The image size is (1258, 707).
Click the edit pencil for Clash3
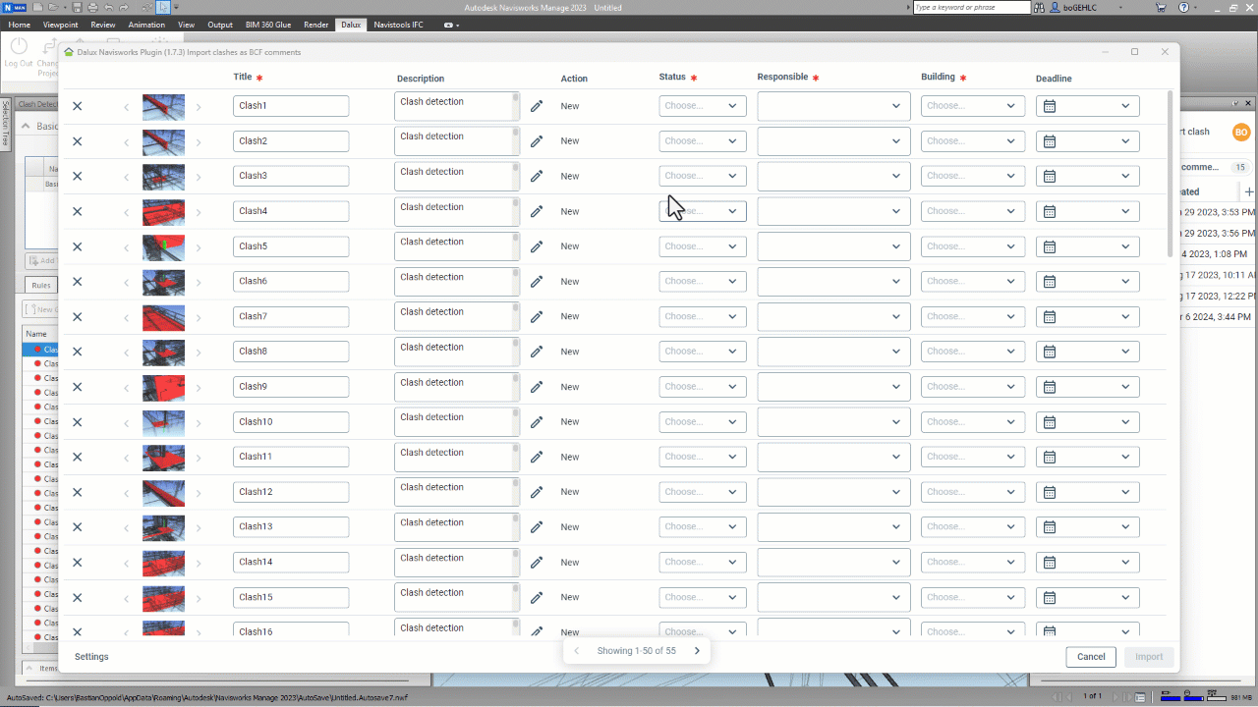click(537, 177)
